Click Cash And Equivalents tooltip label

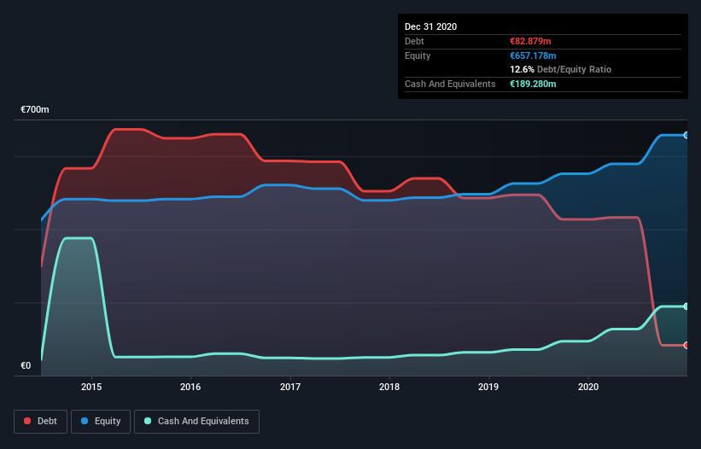click(450, 84)
